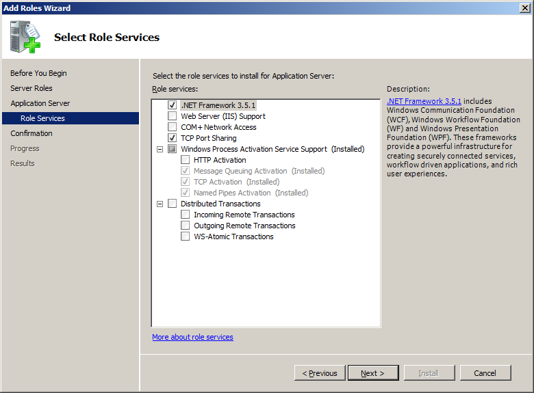Image resolution: width=534 pixels, height=393 pixels.
Task: Tick the HTTP Activation checkbox
Action: coord(185,160)
